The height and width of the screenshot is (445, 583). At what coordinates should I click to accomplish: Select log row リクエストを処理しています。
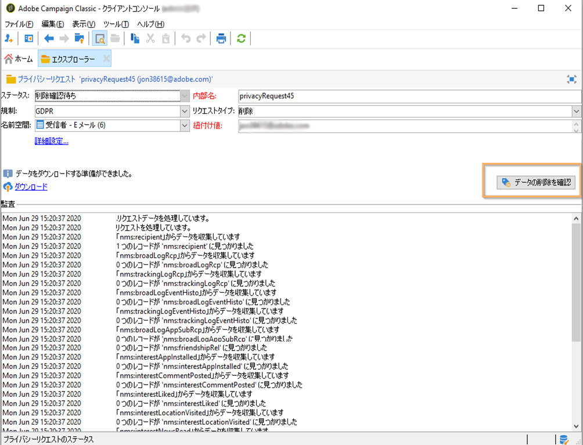286,228
